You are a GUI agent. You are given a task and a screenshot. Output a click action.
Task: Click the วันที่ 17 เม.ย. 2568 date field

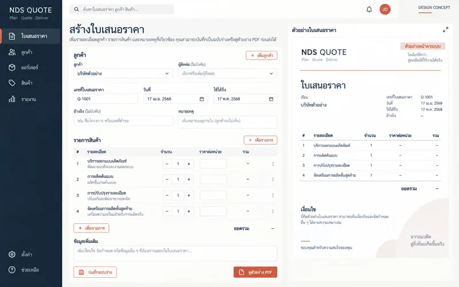click(176, 99)
